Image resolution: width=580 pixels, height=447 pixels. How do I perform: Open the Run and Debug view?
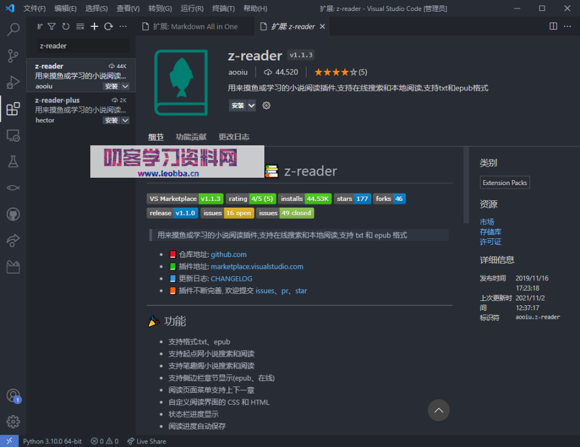13,82
